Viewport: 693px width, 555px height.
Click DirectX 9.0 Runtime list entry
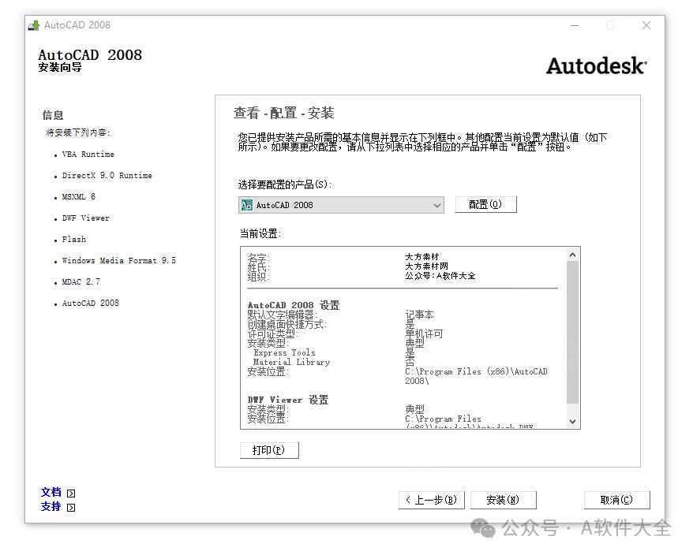click(107, 176)
